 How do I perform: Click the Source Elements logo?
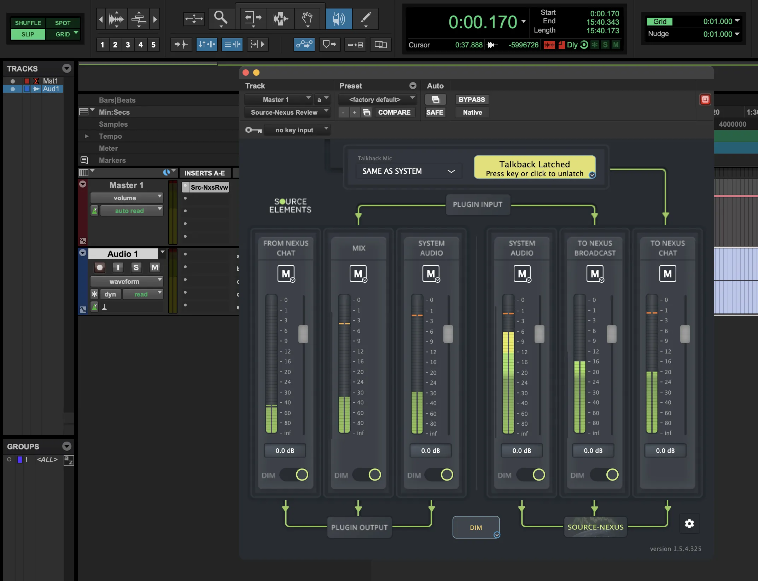click(x=290, y=205)
